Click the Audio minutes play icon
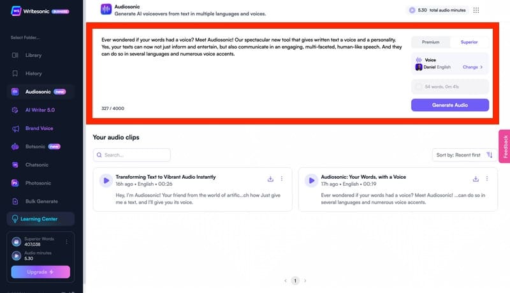 pyautogui.click(x=17, y=255)
